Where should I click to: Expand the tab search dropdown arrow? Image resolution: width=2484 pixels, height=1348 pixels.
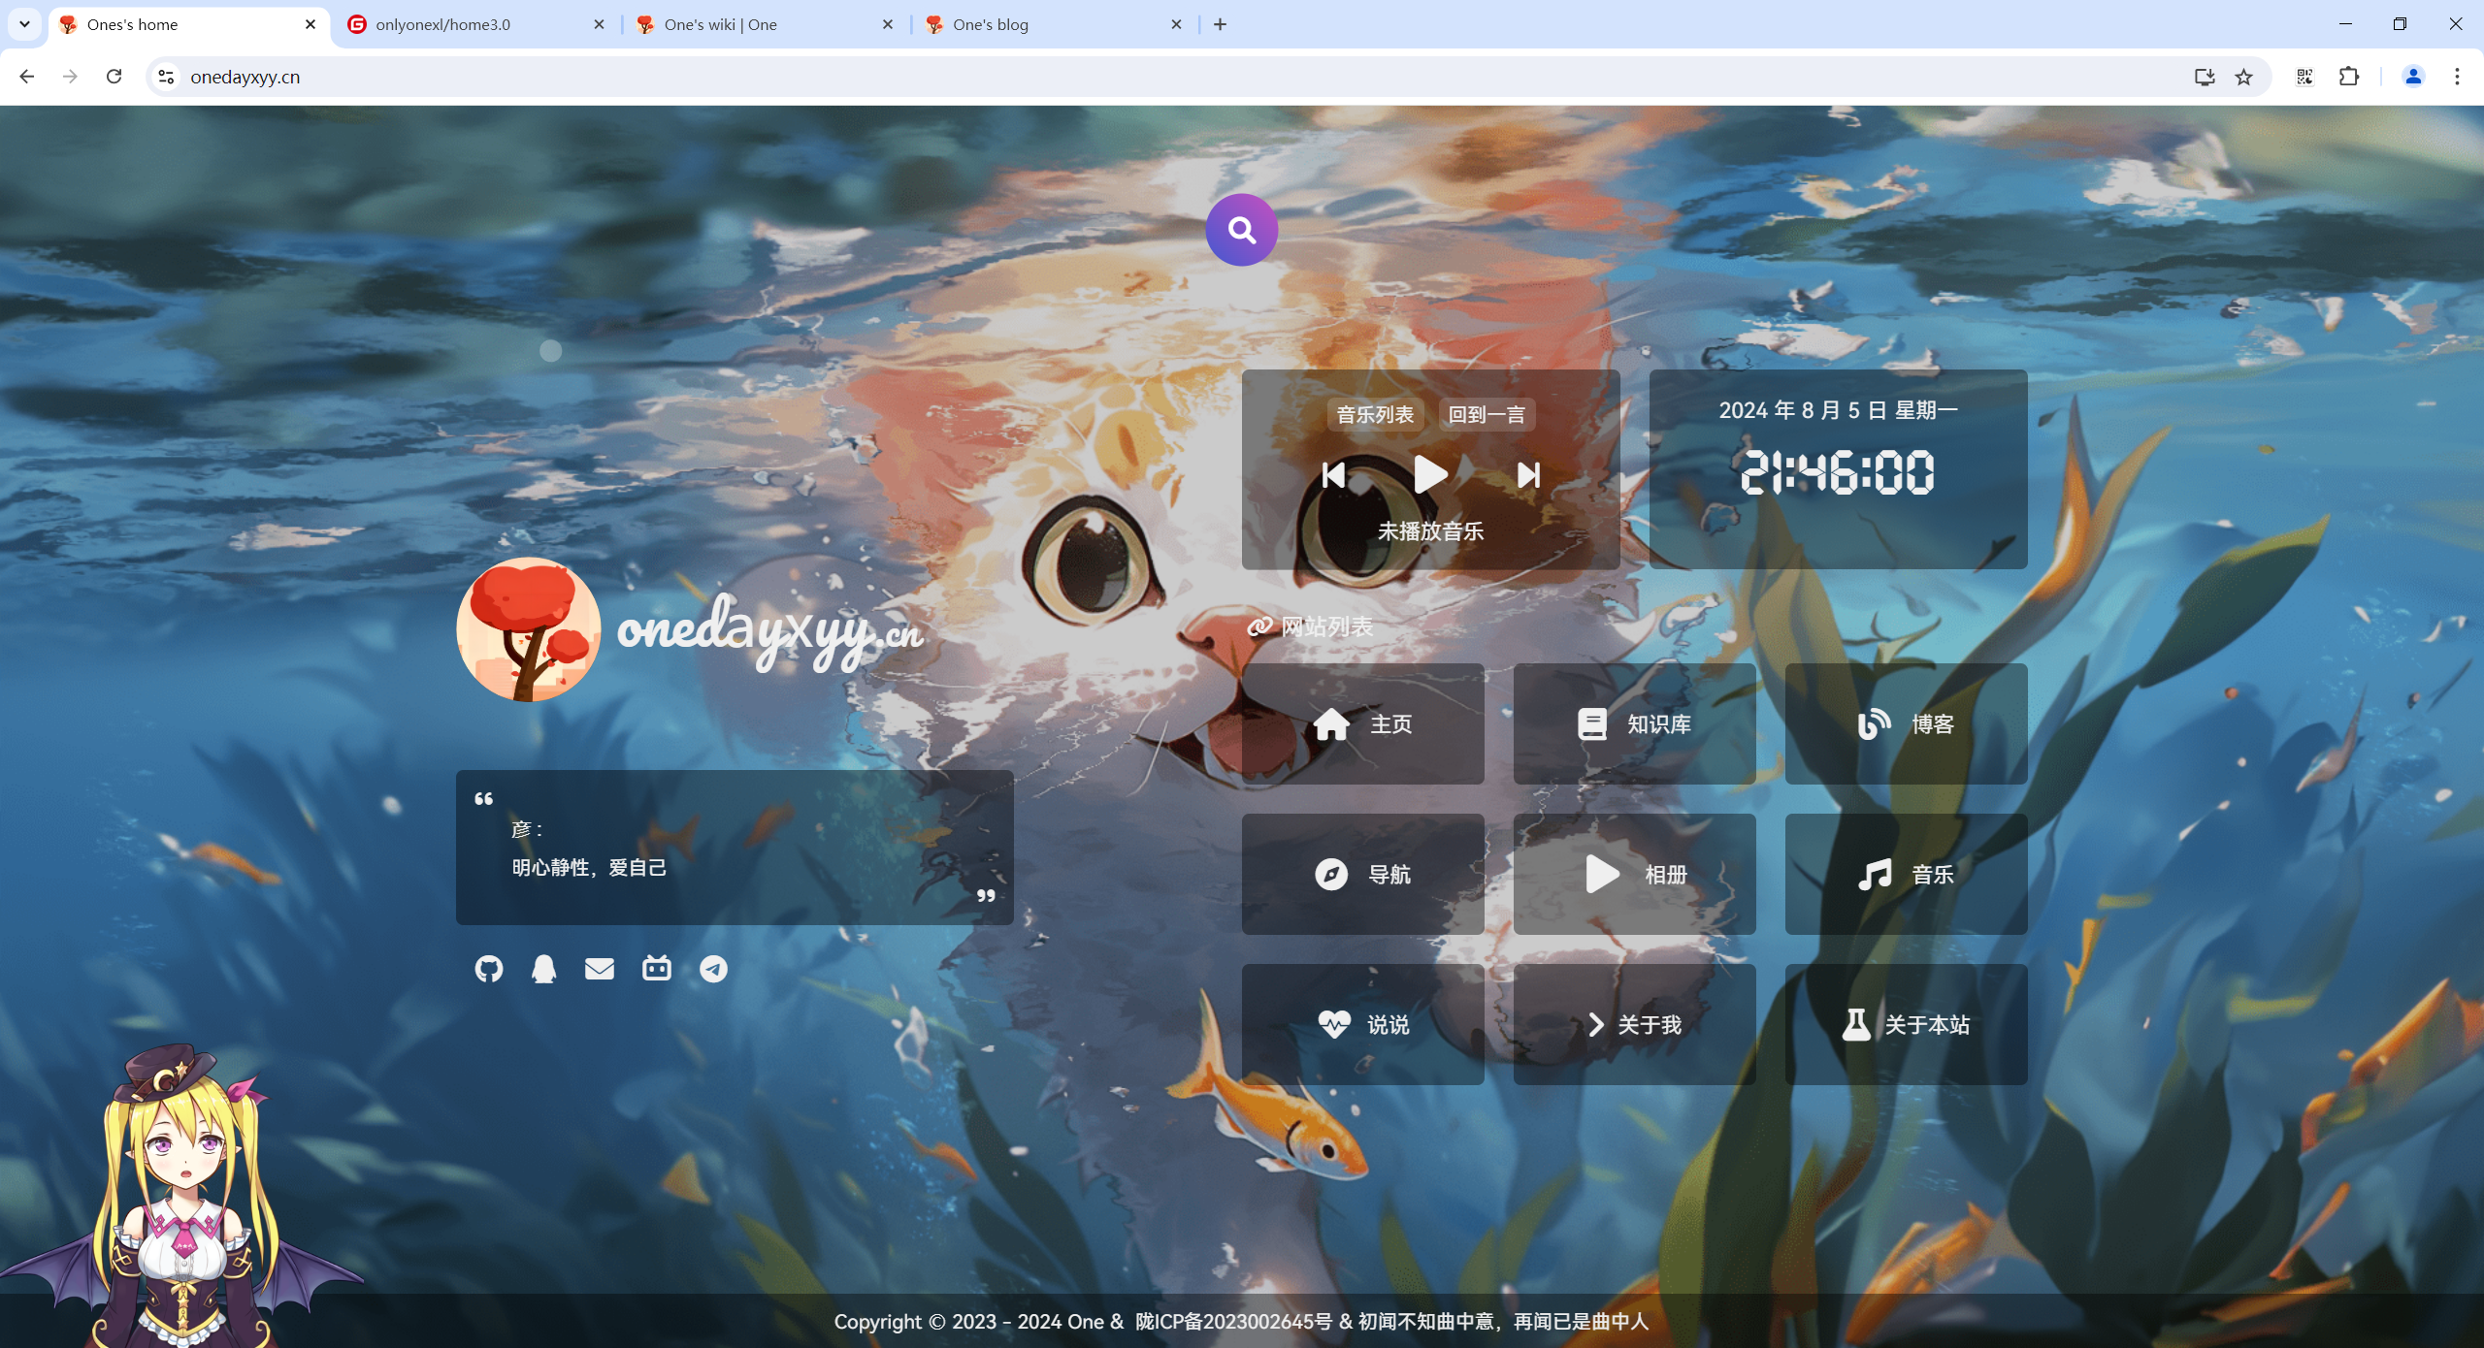coord(24,24)
